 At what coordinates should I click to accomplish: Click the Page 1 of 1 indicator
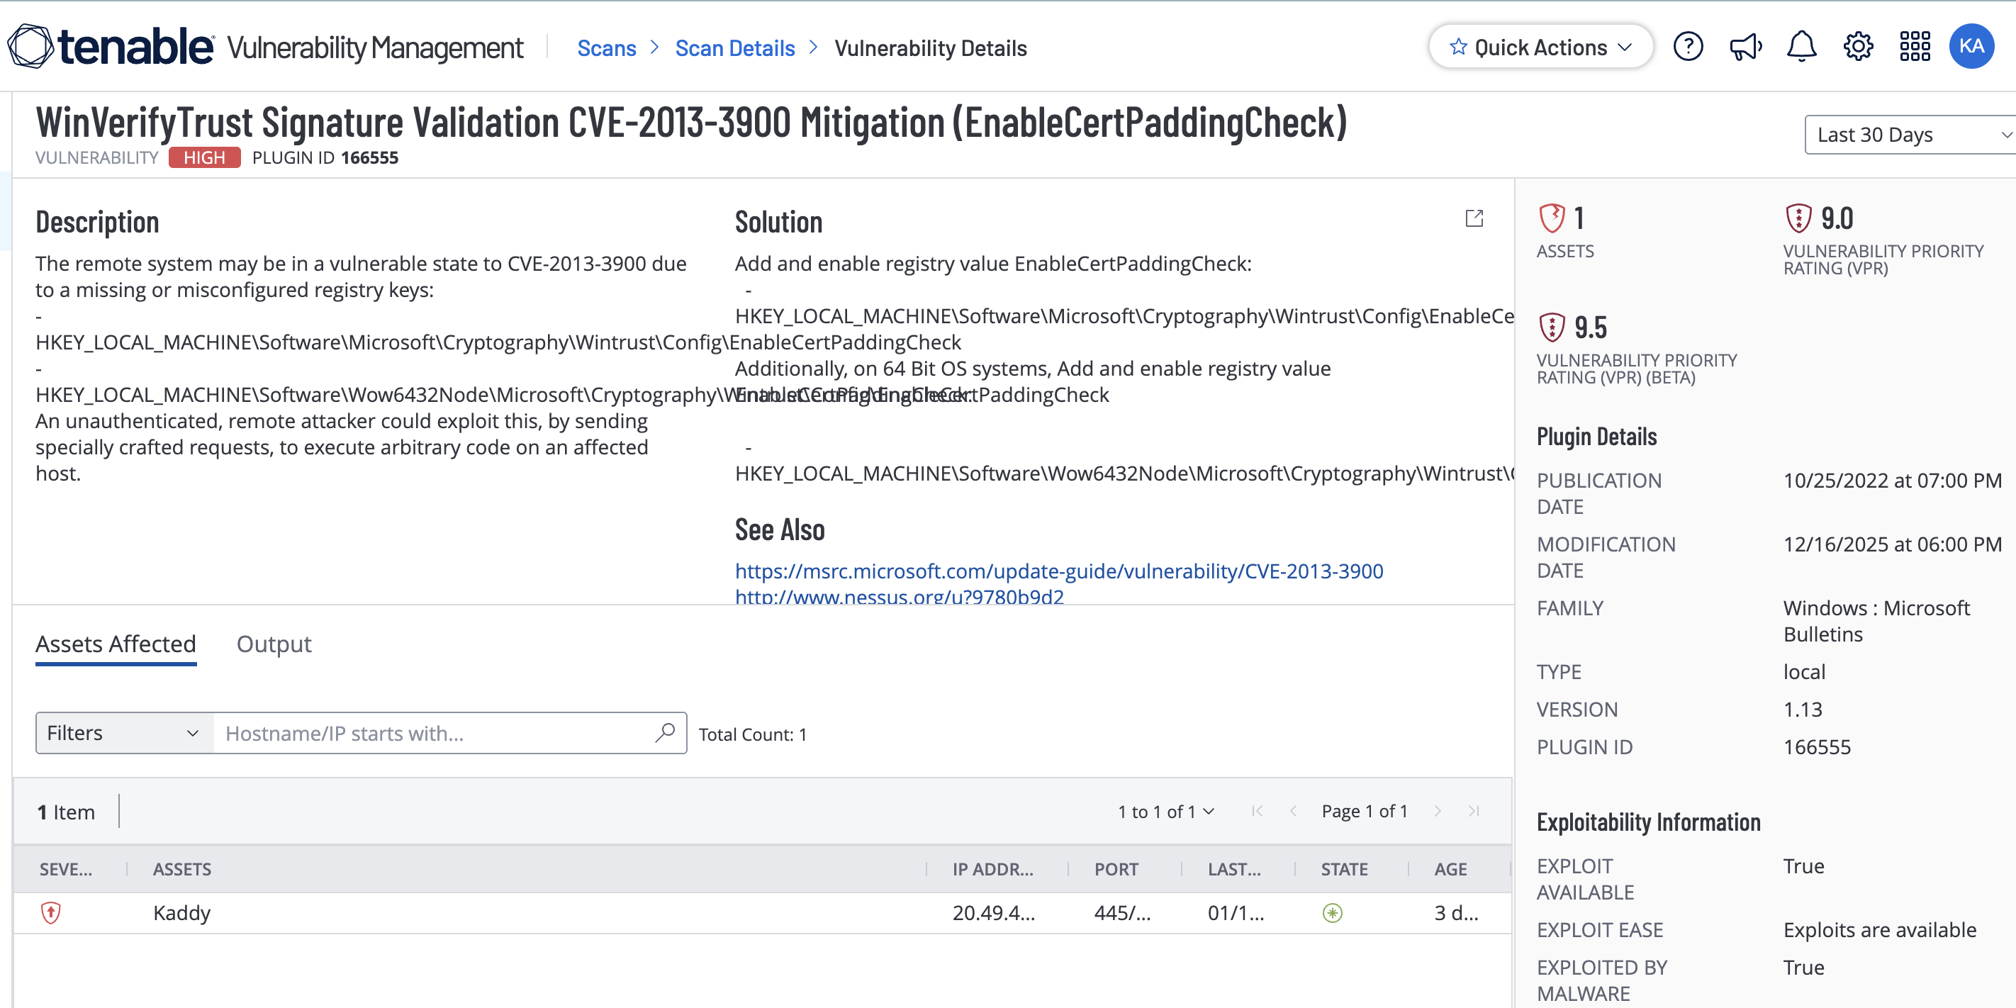click(x=1364, y=812)
